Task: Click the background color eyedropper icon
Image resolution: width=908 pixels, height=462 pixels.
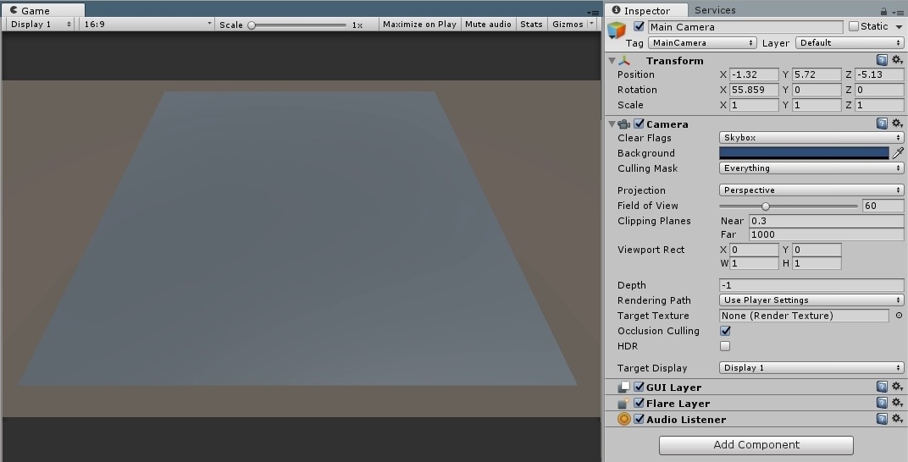Action: pyautogui.click(x=898, y=153)
